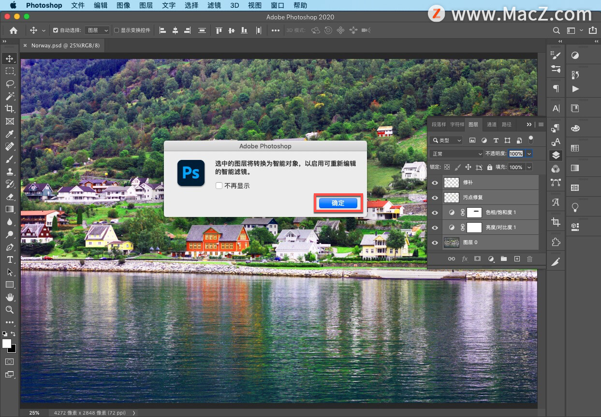This screenshot has width=601, height=417.
Task: Check the 不再显示 checkbox
Action: (x=219, y=186)
